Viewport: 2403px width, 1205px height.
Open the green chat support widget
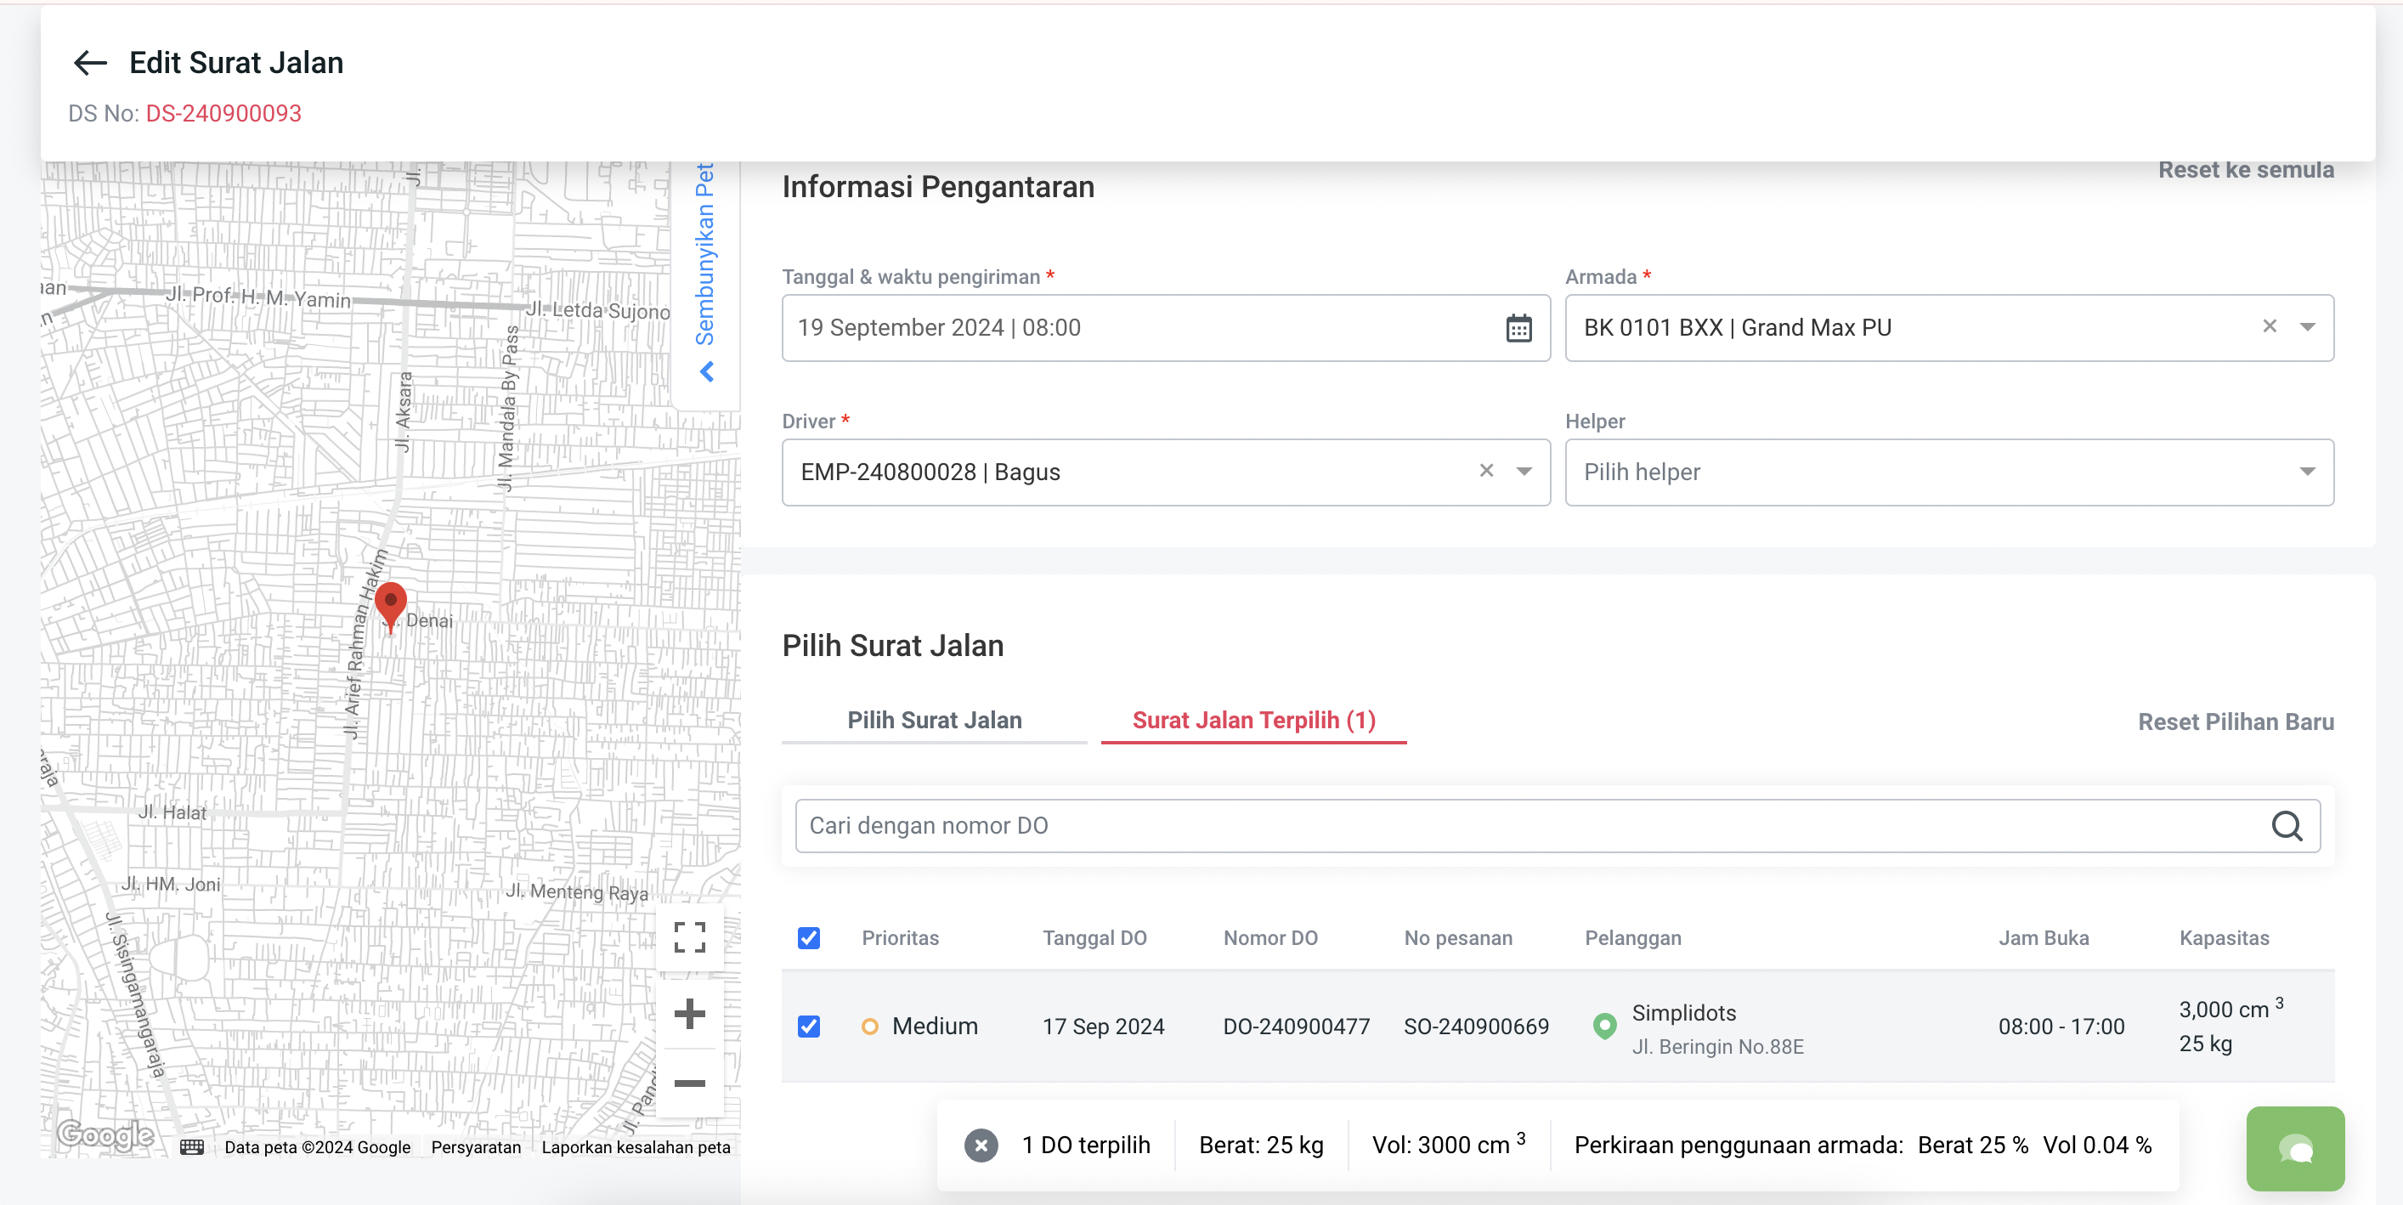pos(2294,1148)
